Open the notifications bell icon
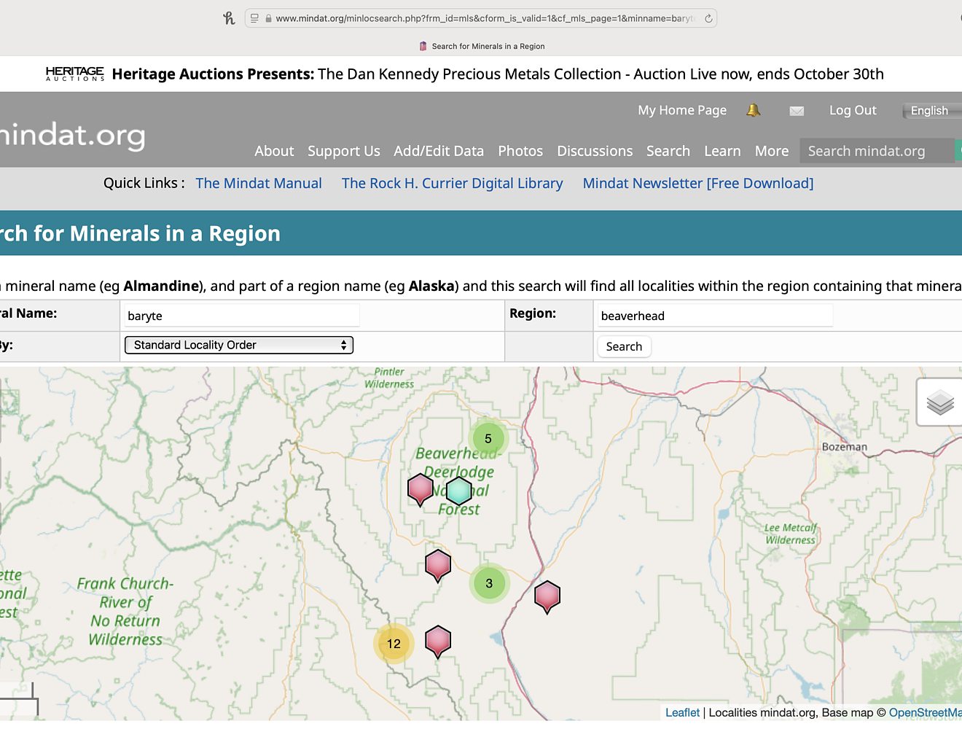The image size is (962, 729). (754, 110)
